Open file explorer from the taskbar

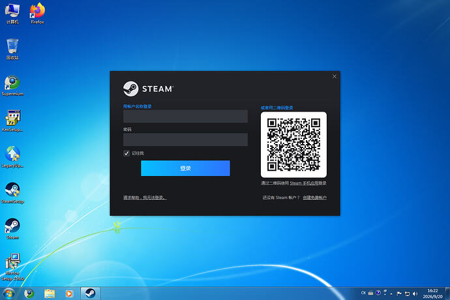(x=50, y=293)
